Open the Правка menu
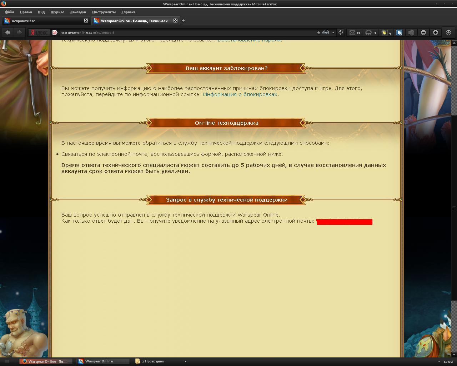 [x=26, y=12]
